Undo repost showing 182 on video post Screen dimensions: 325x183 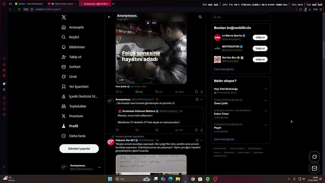(139, 92)
